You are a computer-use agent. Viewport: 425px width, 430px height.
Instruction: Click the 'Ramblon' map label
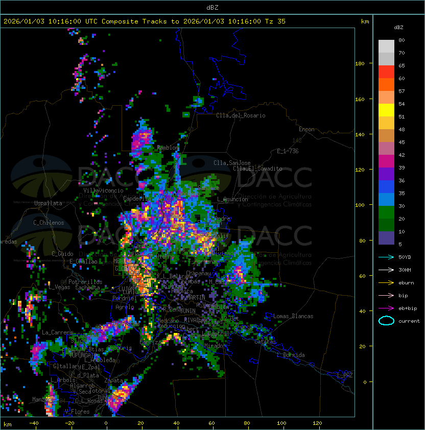168,148
